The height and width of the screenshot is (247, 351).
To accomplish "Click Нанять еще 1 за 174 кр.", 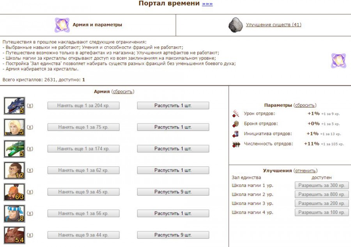I will tap(83, 149).
